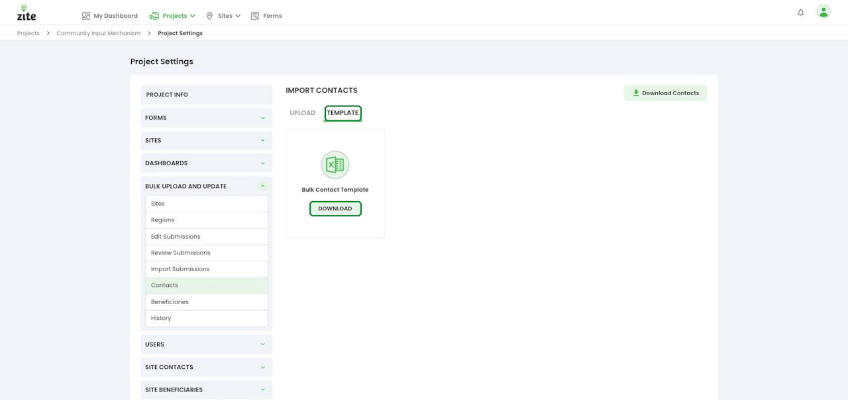Click the Sites location pin icon
The image size is (848, 400).
coord(210,16)
